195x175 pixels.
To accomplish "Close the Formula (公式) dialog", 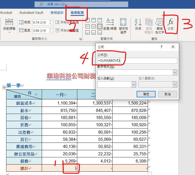I will tap(173, 47).
